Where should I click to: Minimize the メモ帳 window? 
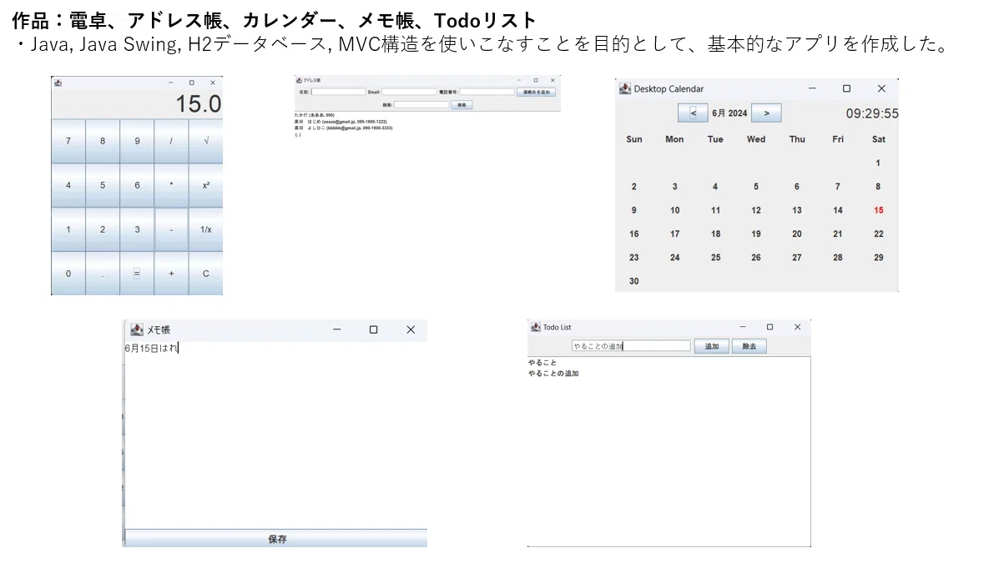pos(336,329)
